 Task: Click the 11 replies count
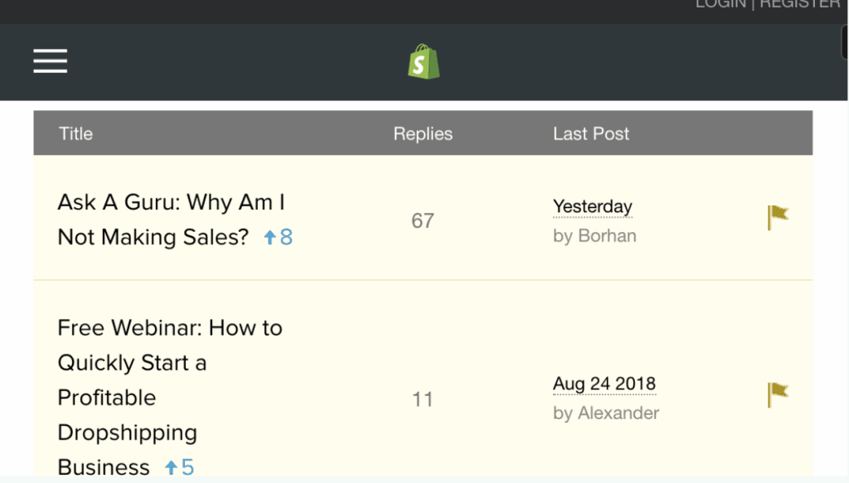[423, 399]
